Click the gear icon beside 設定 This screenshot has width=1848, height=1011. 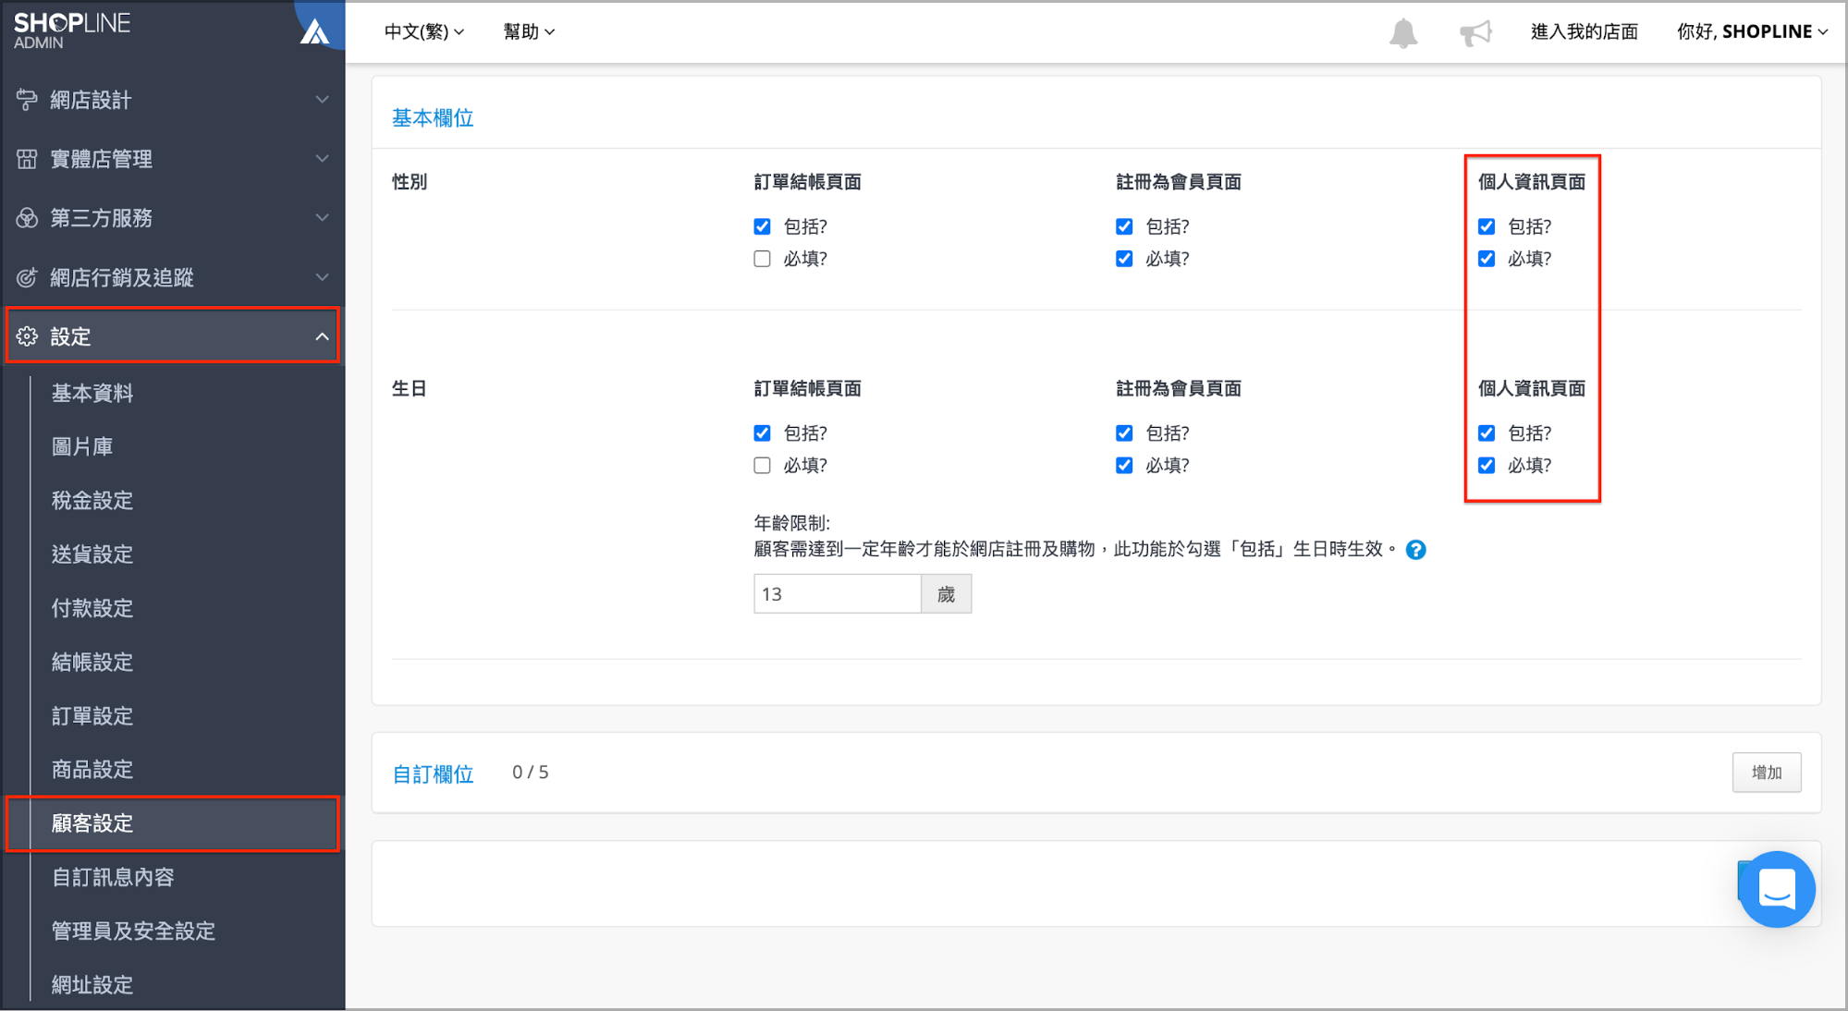27,336
